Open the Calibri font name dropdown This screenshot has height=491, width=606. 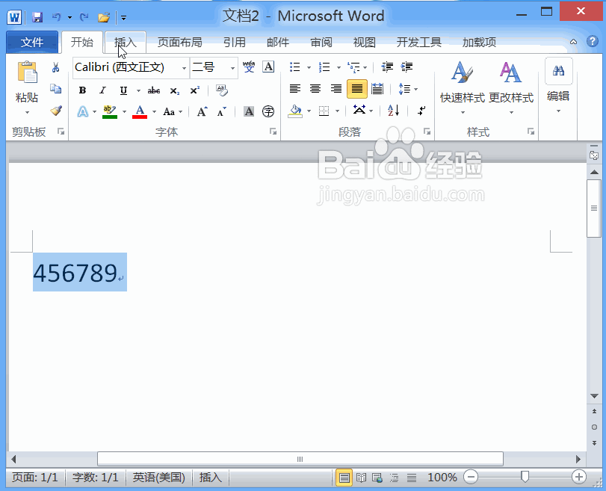(x=185, y=67)
